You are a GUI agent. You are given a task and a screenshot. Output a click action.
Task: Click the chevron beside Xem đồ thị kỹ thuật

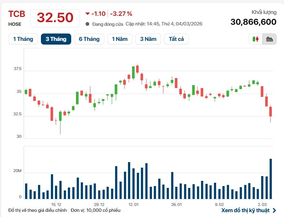pyautogui.click(x=274, y=211)
